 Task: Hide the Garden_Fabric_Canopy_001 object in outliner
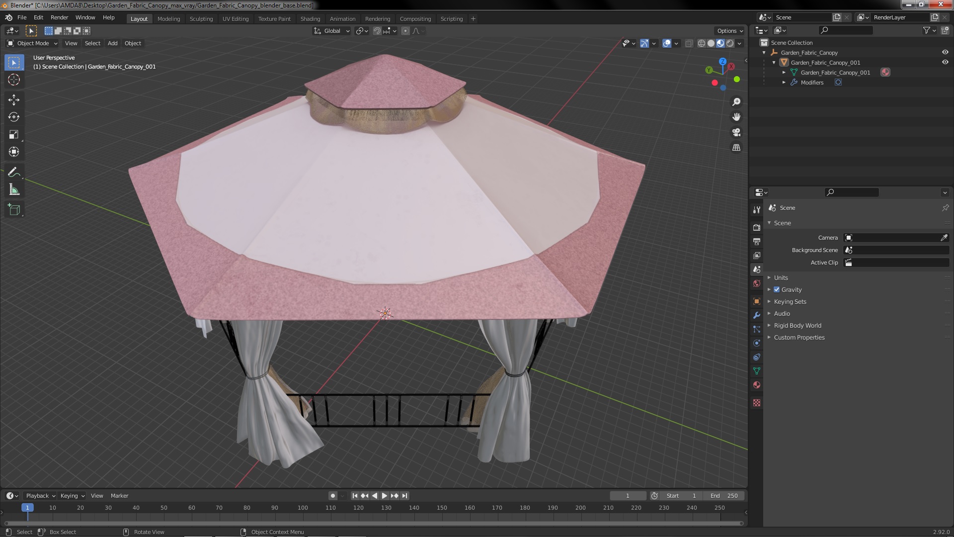(x=945, y=62)
